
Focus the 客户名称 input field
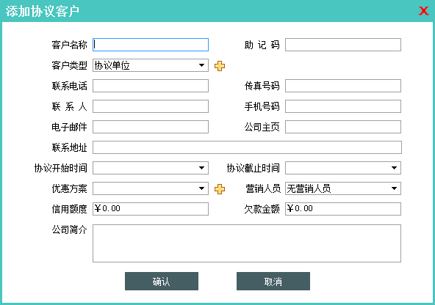[x=151, y=45]
